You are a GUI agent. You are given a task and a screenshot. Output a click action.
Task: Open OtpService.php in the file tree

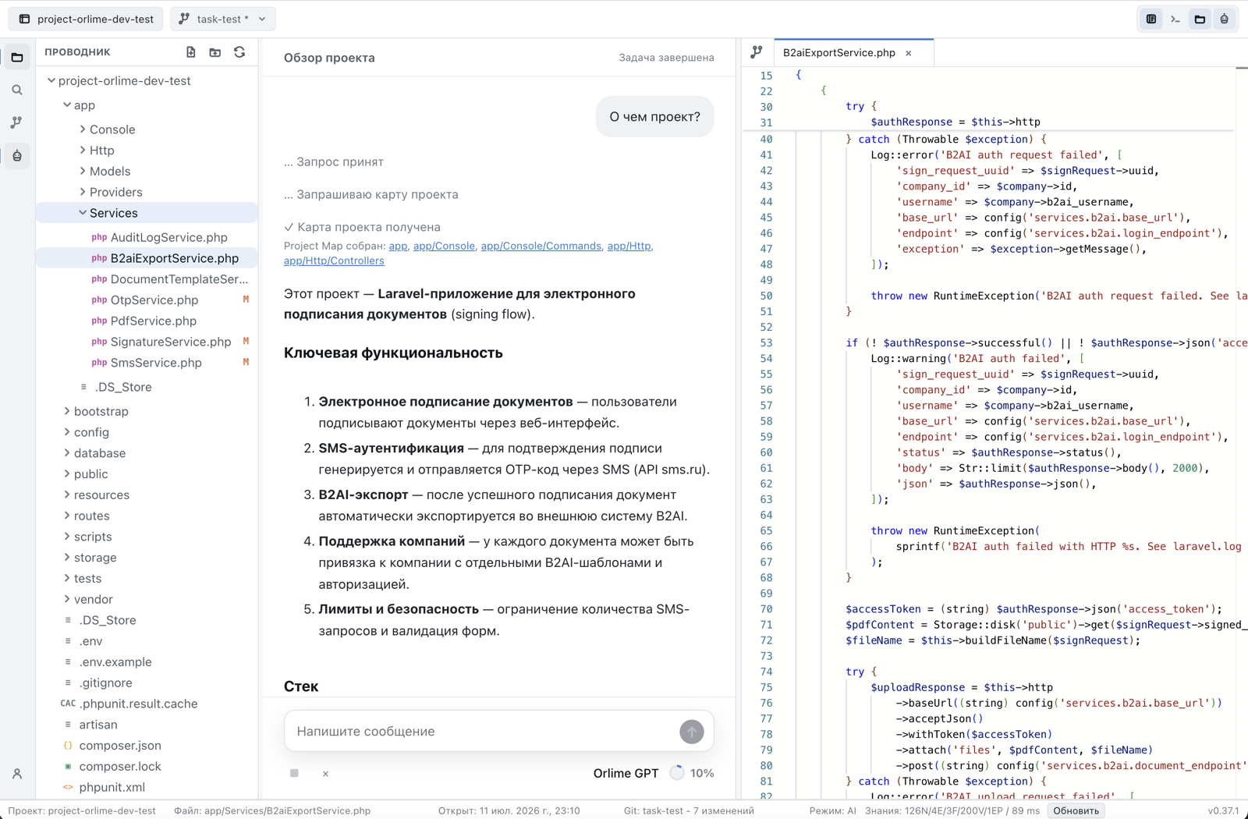coord(148,300)
